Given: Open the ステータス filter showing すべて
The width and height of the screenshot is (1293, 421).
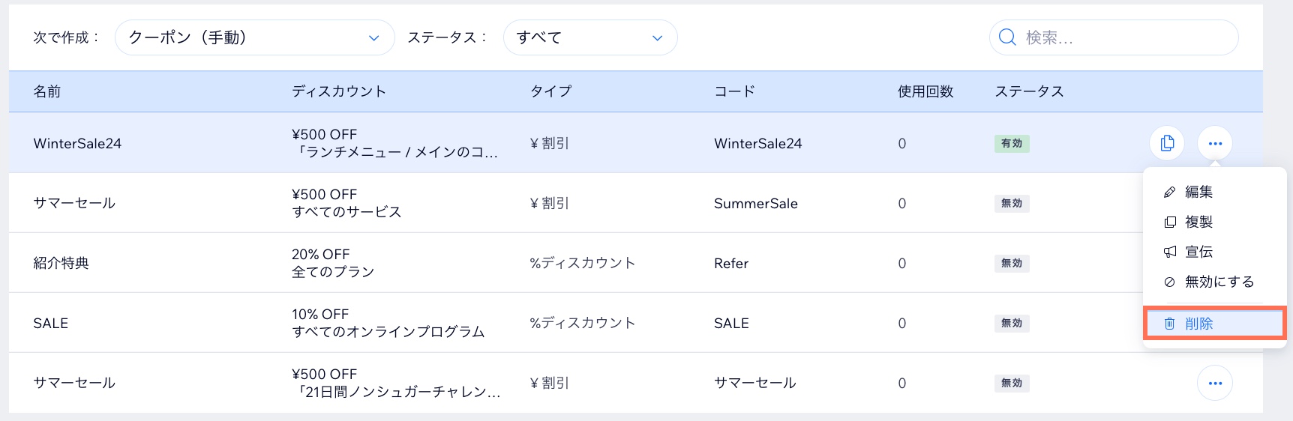Looking at the screenshot, I should 590,37.
